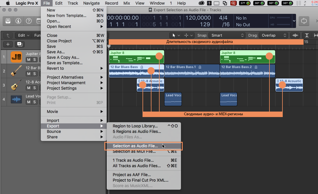This screenshot has width=318, height=194.
Task: Choose New from Template…
Action: (74, 16)
